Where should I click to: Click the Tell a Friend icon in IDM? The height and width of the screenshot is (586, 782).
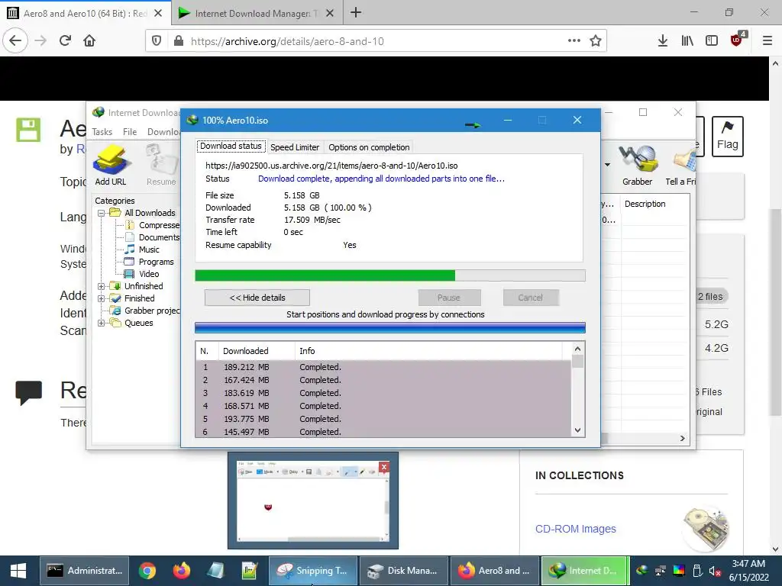pyautogui.click(x=680, y=165)
